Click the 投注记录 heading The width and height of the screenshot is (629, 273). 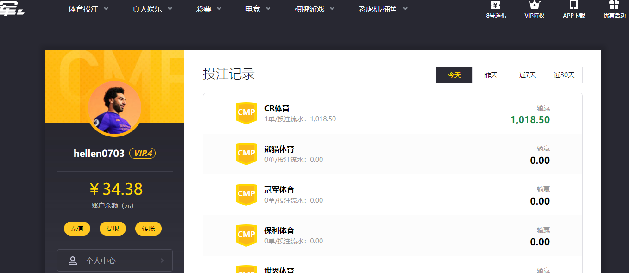point(229,74)
